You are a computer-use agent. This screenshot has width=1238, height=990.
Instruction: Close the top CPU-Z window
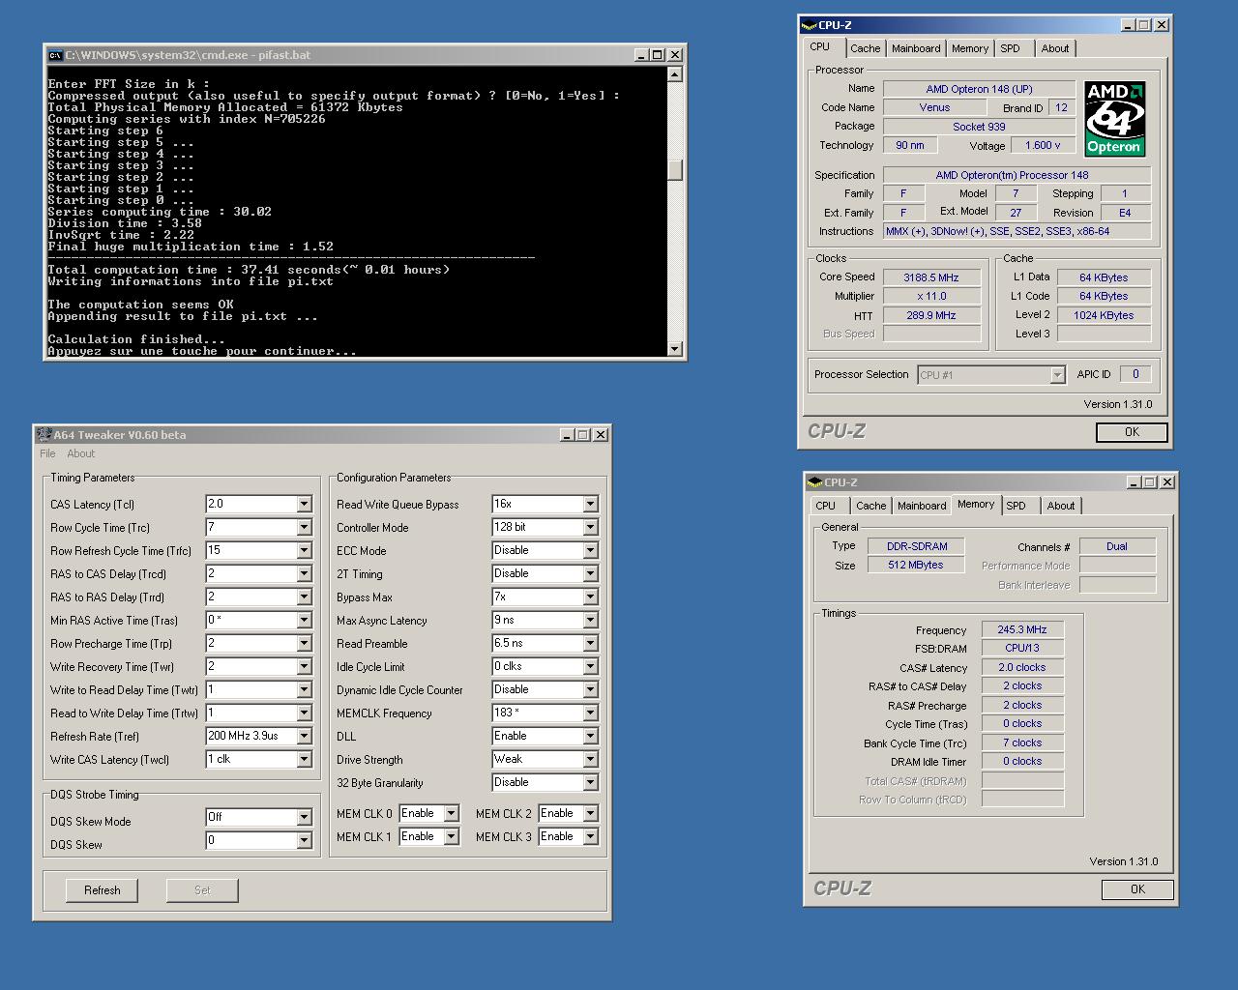pos(1162,25)
